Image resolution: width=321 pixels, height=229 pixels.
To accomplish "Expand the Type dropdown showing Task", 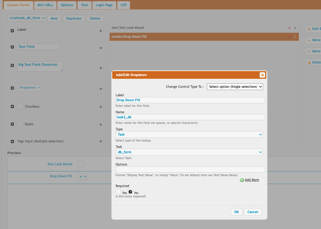I will (189, 134).
